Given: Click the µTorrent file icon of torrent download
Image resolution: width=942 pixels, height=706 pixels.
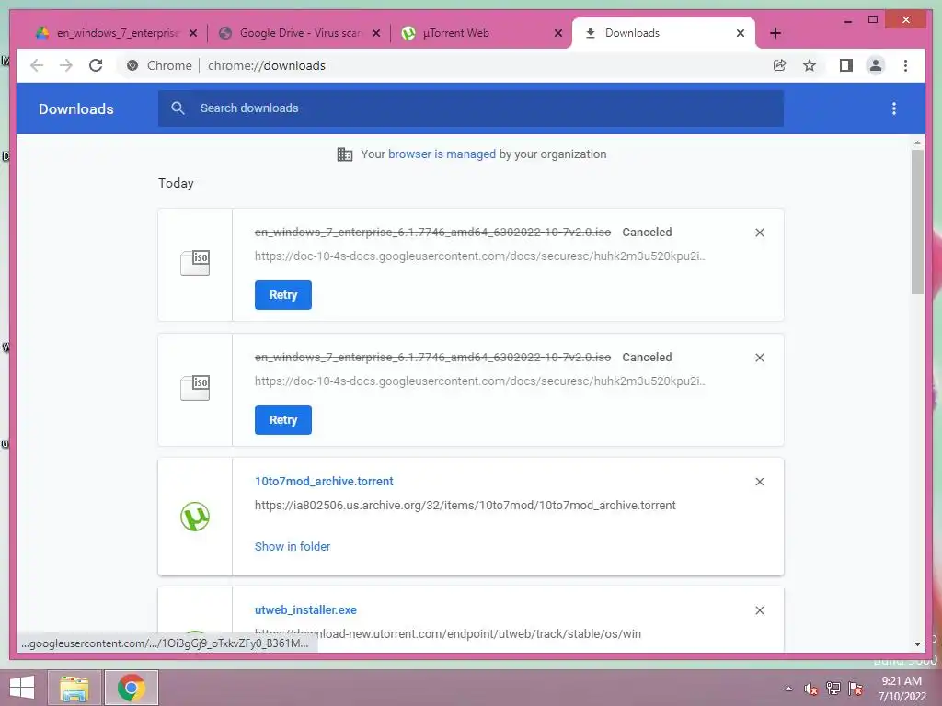Looking at the screenshot, I should click(195, 517).
